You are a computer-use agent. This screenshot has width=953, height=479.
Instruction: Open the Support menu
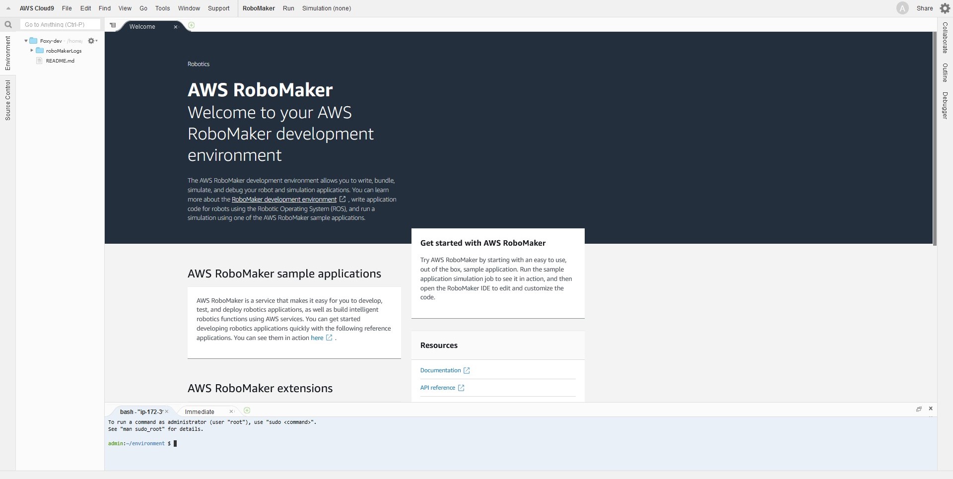point(219,8)
